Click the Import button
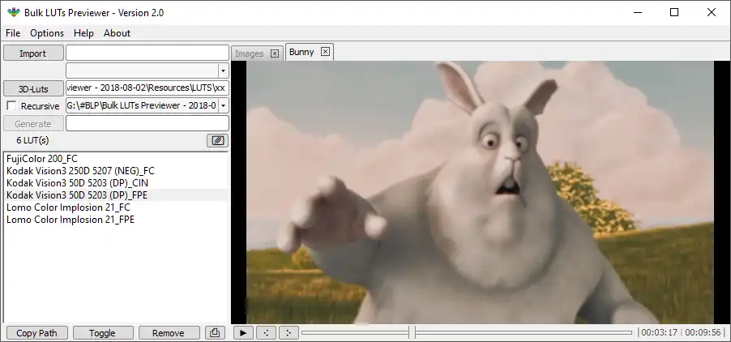 33,53
